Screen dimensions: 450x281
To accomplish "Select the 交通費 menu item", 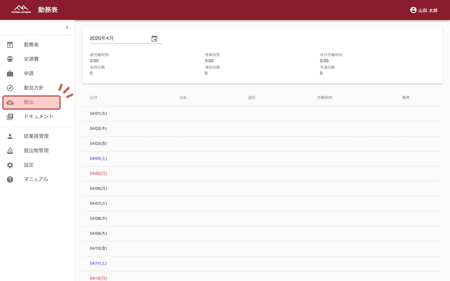I will click(x=31, y=59).
